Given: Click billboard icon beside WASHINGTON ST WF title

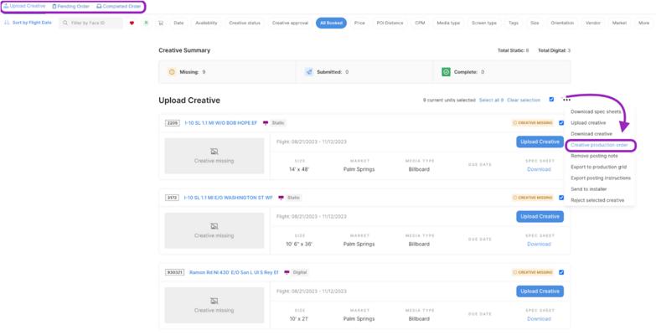Looking at the screenshot, I should click(282, 198).
